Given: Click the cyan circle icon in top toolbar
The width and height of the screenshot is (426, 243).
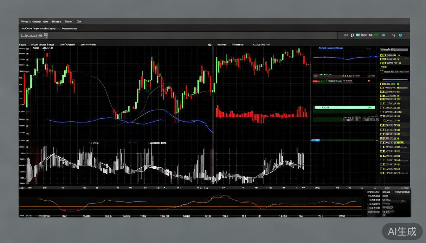Looking at the screenshot, I should tap(400, 35).
